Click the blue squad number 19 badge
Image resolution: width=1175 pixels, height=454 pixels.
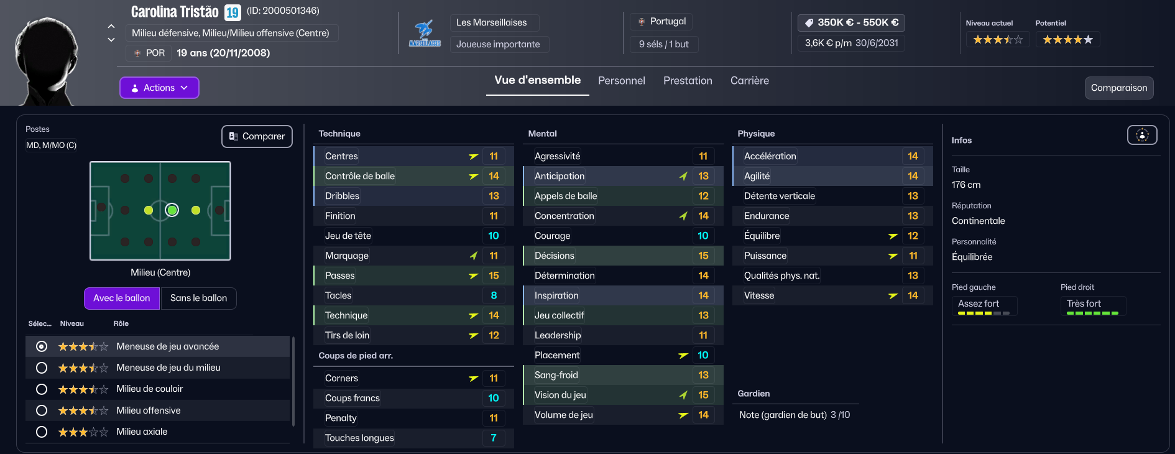[233, 12]
